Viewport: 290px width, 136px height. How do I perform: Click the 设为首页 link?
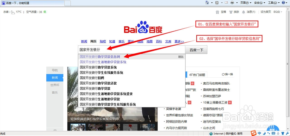tap(266, 12)
